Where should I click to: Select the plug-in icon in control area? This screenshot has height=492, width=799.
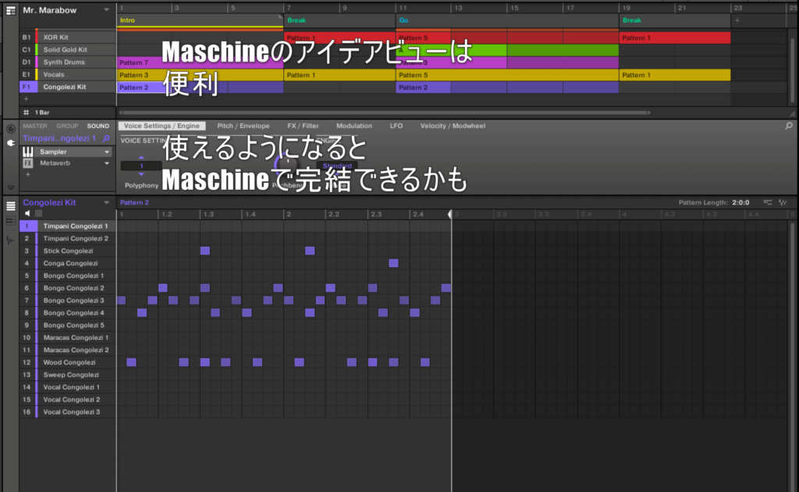click(10, 143)
